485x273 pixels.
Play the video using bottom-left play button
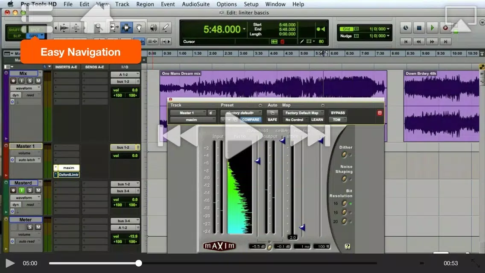coord(10,263)
